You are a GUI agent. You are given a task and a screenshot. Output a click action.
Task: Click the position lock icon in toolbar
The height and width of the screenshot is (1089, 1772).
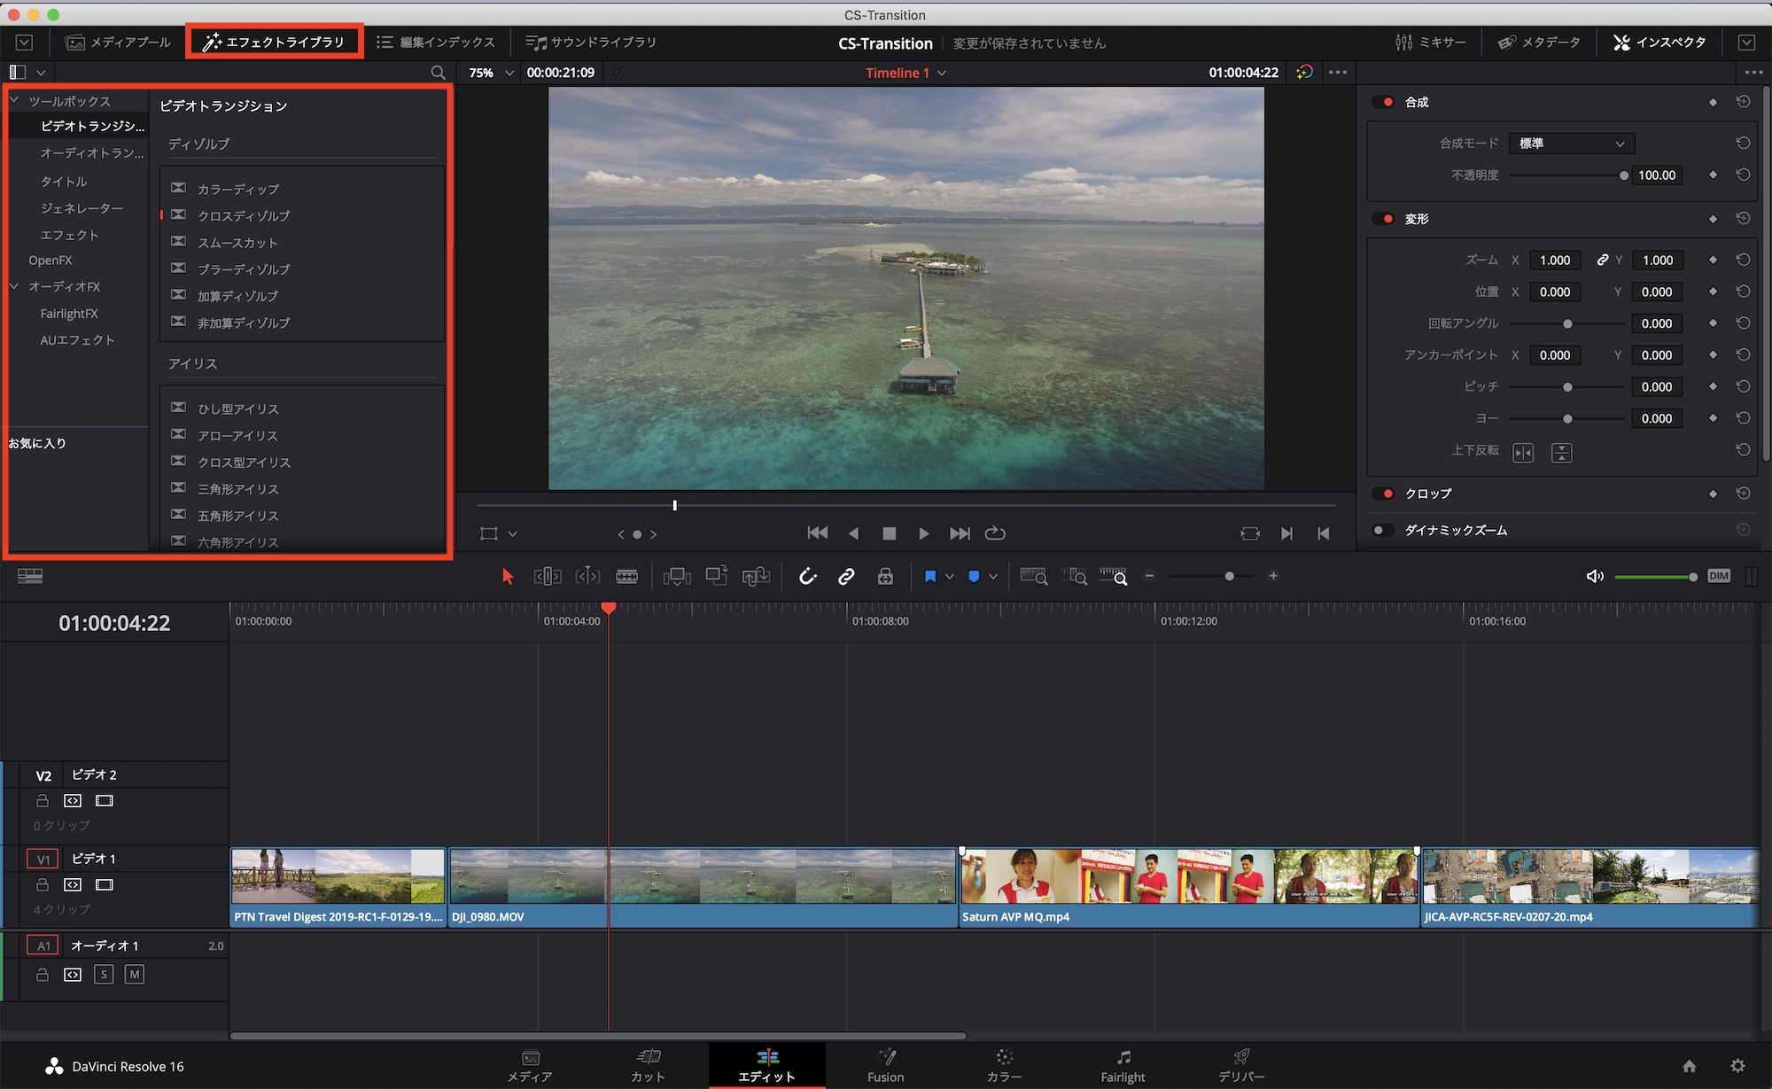coord(885,577)
